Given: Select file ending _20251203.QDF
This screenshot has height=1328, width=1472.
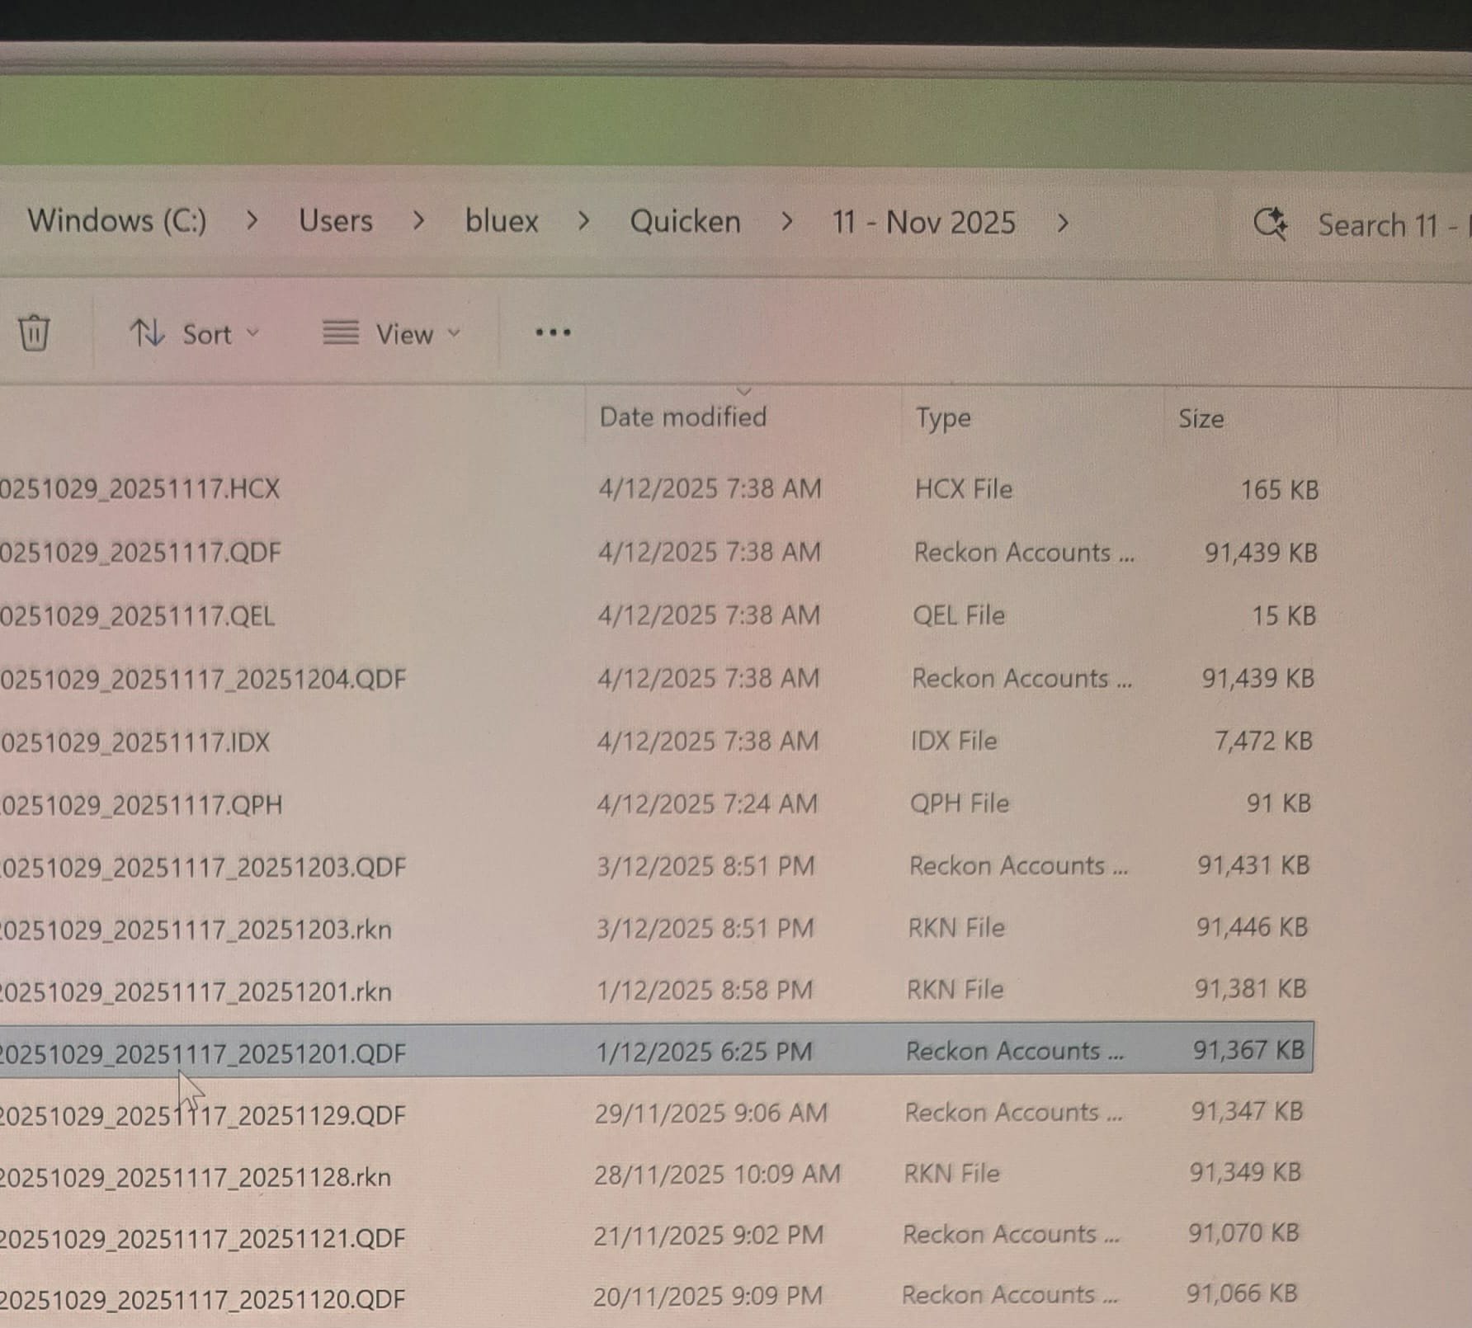Looking at the screenshot, I should tap(203, 867).
